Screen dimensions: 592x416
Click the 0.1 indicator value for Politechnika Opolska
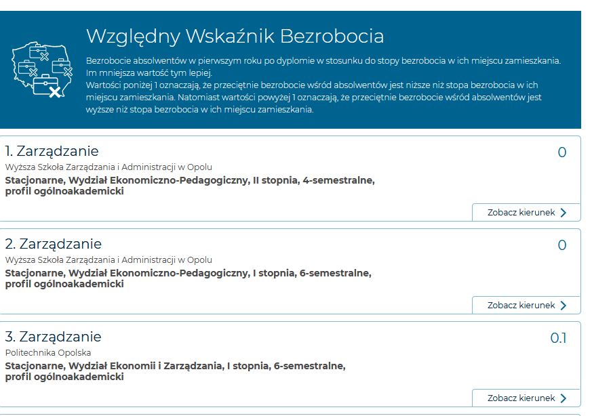(x=558, y=338)
